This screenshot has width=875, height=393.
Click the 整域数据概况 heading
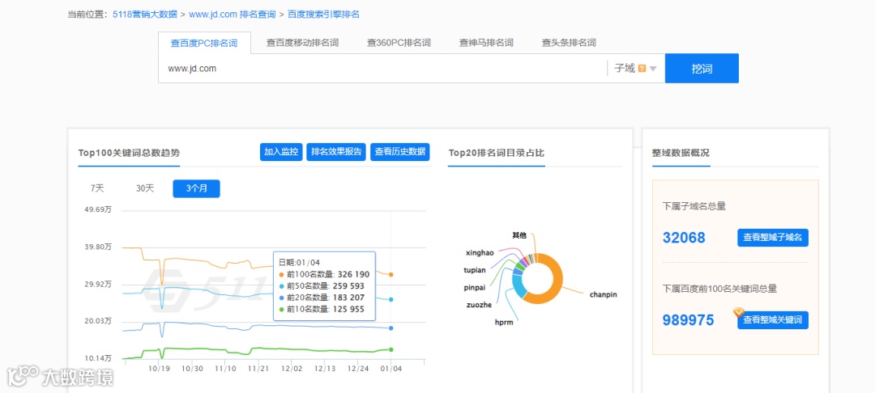681,153
